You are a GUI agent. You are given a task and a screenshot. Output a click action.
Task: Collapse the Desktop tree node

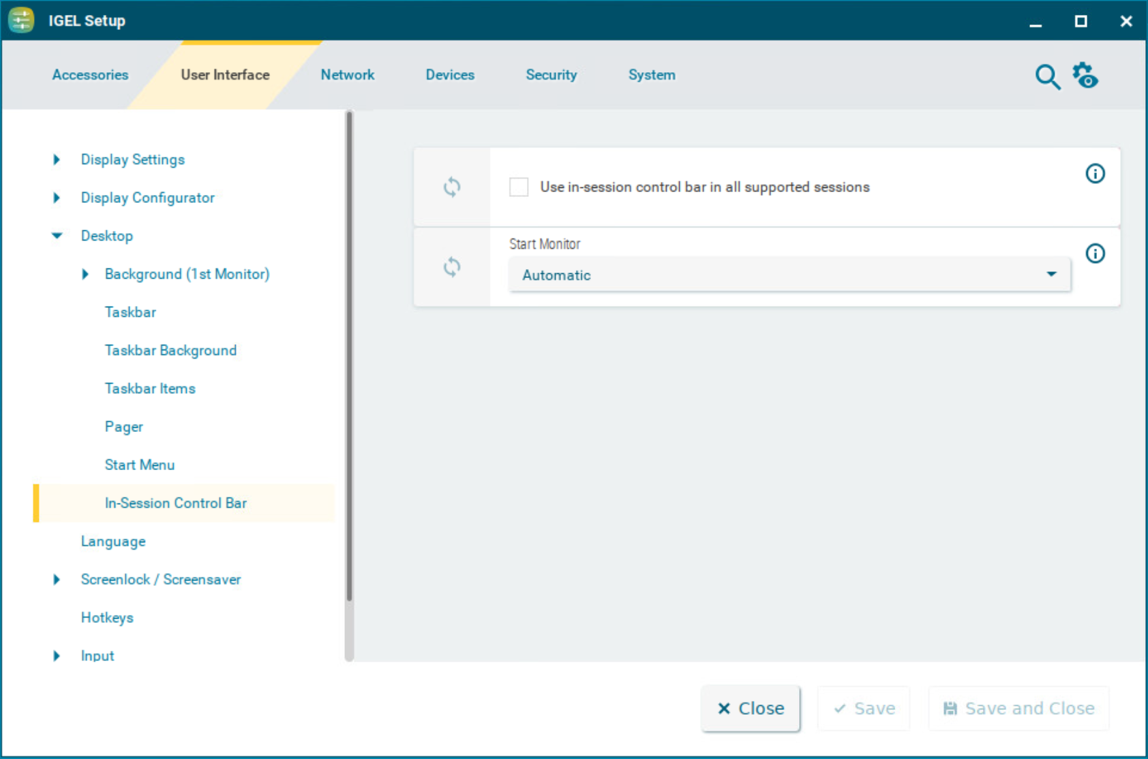[57, 236]
